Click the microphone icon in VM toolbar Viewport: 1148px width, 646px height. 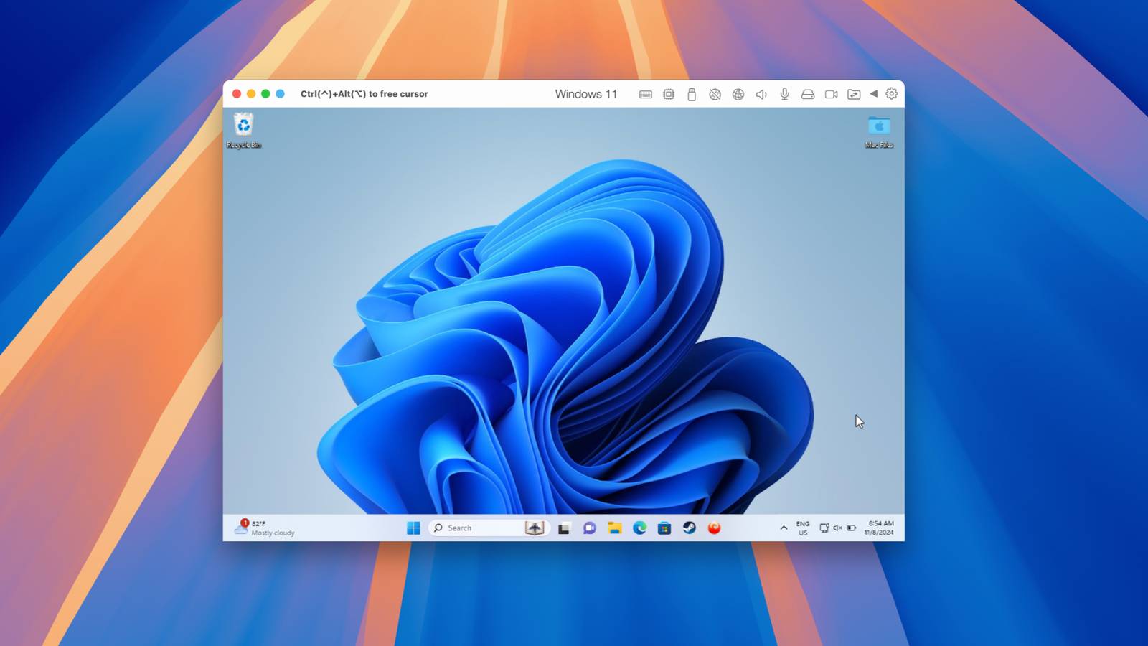[x=785, y=94]
